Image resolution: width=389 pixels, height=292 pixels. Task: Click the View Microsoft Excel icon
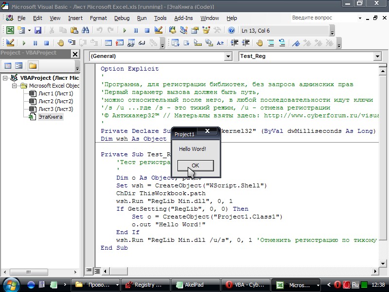pos(10,31)
